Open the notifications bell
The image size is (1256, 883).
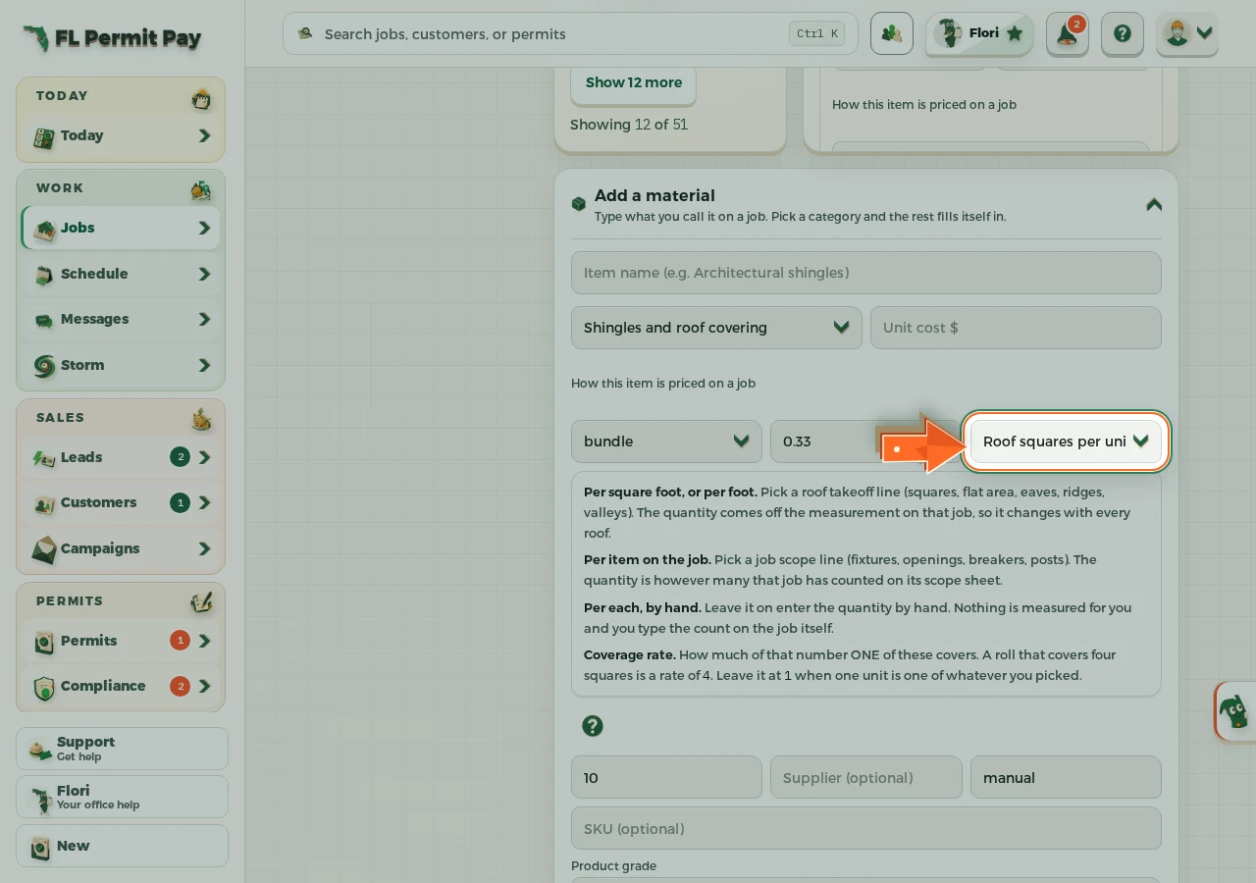coord(1067,33)
